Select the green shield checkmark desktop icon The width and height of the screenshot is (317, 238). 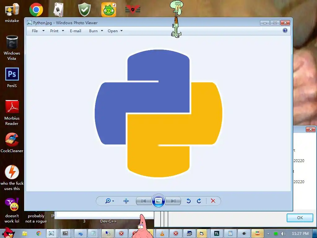[84, 10]
